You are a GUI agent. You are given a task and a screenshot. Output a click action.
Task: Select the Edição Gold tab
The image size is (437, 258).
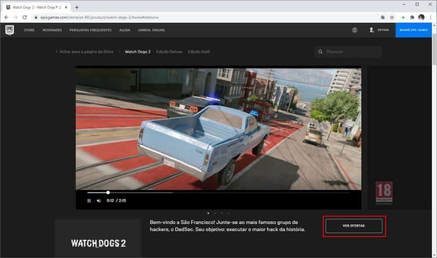pos(199,51)
